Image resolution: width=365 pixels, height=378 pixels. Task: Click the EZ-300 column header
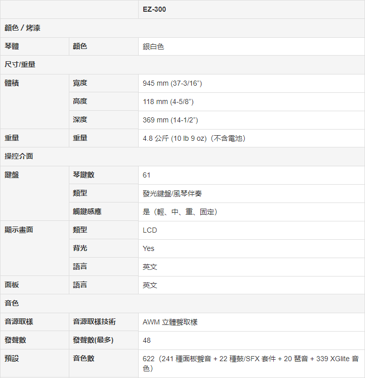click(154, 9)
